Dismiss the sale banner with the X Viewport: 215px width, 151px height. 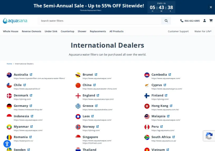(x=211, y=7)
